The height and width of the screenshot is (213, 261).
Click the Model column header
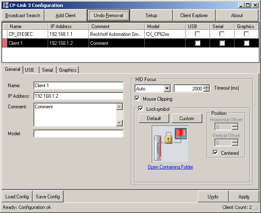[x=165, y=26]
